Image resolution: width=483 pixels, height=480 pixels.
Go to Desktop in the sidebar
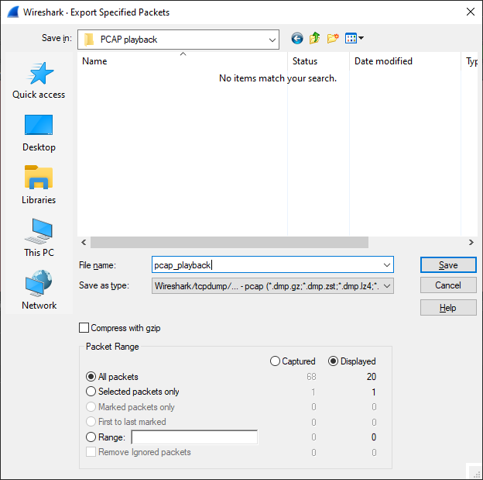[39, 133]
